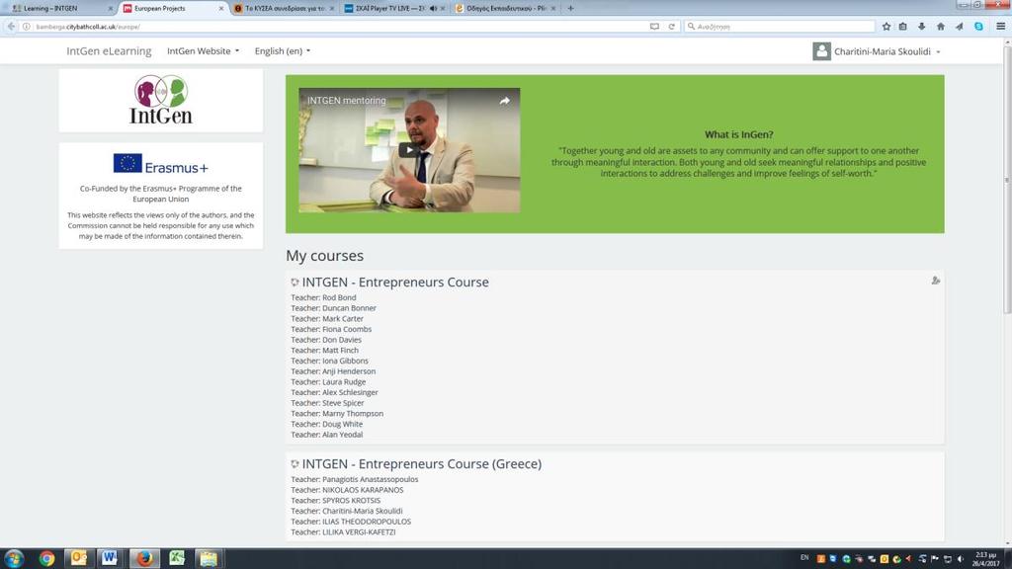Screen dimensions: 1012x569
Task: Open the downloads arrow icon
Action: point(922,27)
